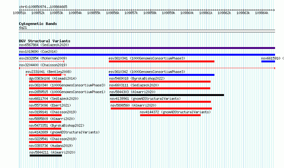Select the blue nsv1019690 variant bar

(x=147, y=55)
